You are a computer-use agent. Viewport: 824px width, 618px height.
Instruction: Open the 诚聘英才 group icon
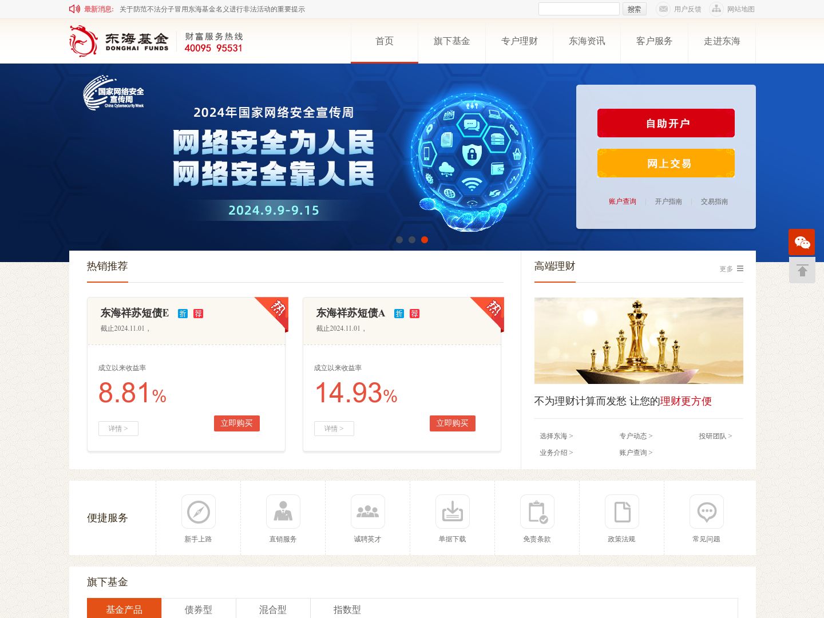(x=367, y=512)
